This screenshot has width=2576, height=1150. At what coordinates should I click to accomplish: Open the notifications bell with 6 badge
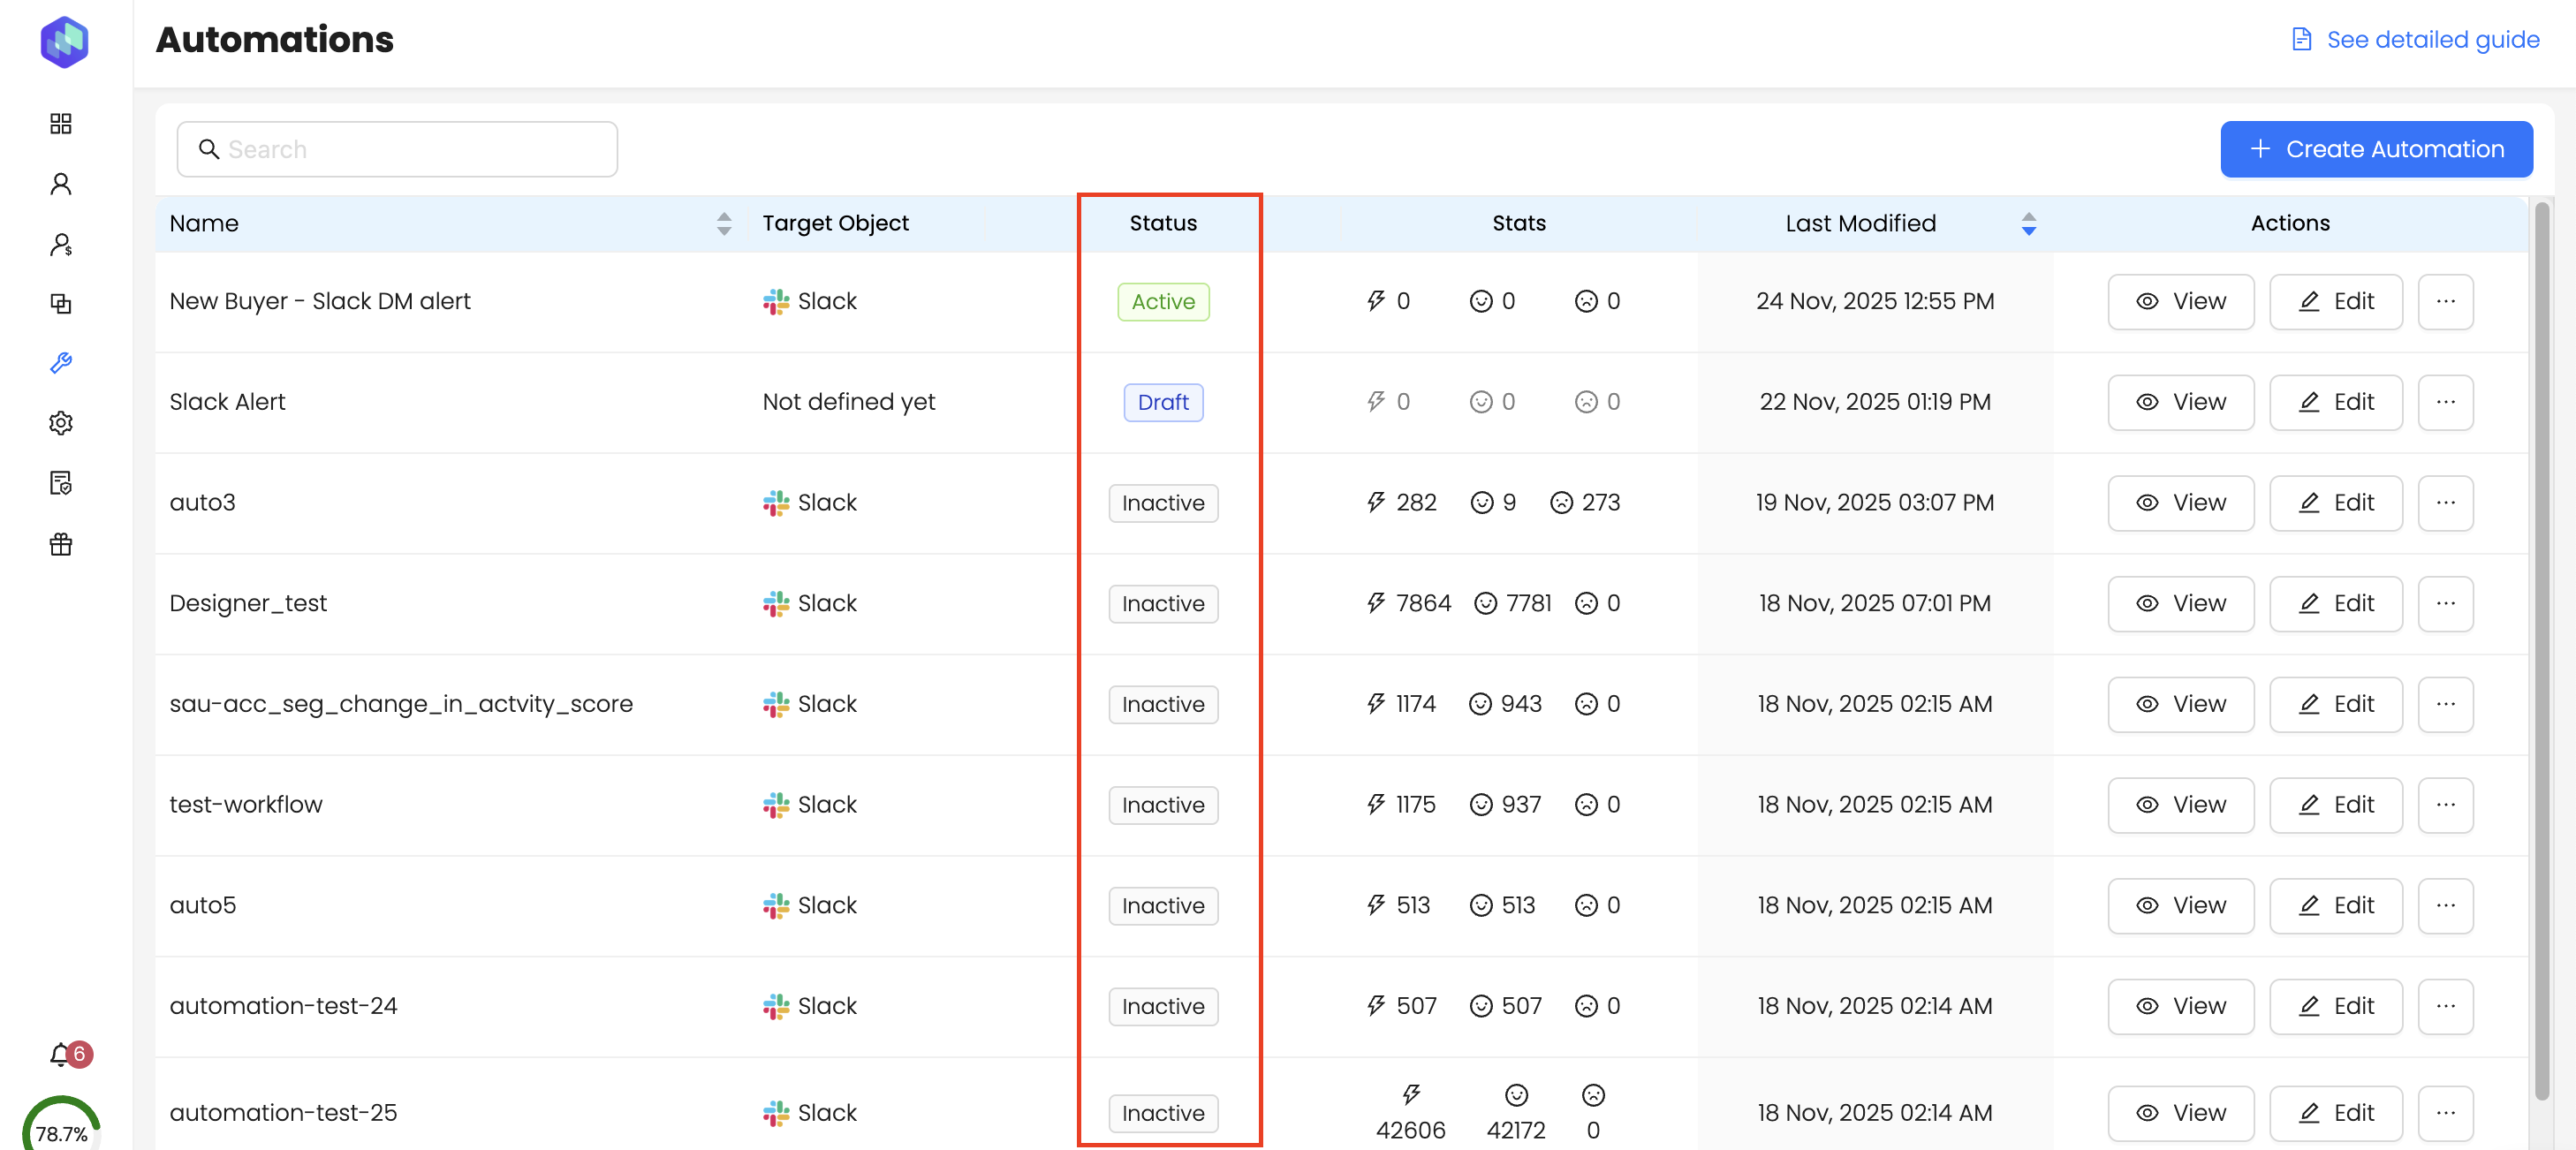pos(62,1053)
